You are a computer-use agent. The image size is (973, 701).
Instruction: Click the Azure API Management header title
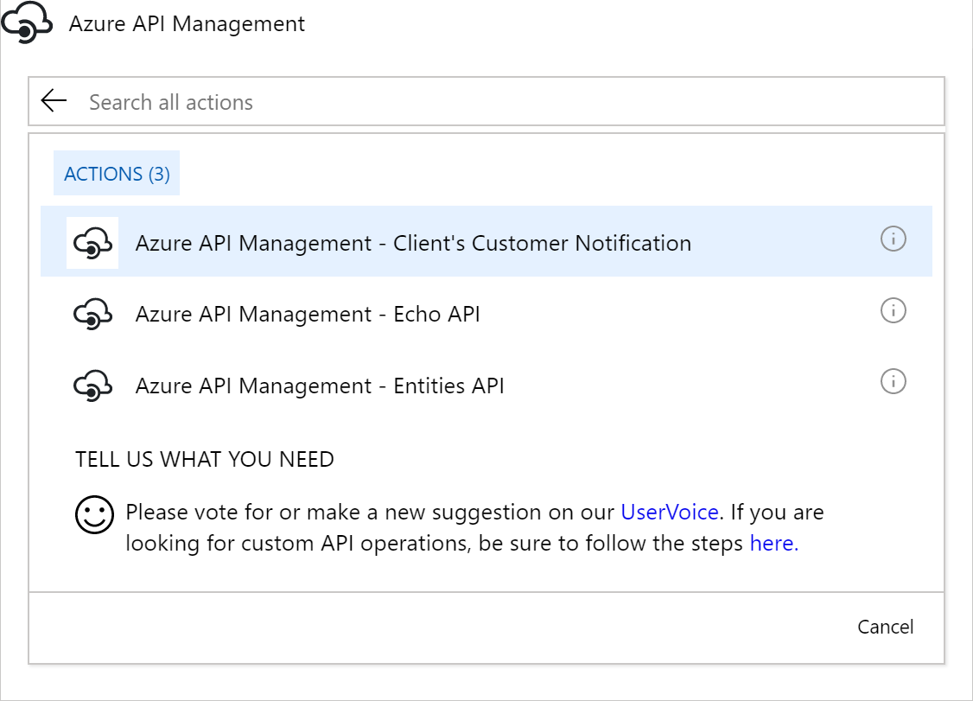tap(187, 24)
